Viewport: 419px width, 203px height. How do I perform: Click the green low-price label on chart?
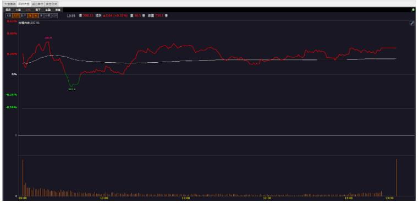coord(71,89)
